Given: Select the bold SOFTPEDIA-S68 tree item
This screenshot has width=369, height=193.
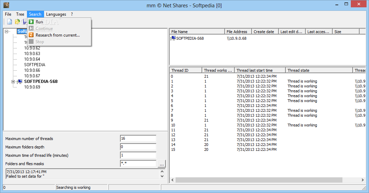Looking at the screenshot, I should [41, 82].
